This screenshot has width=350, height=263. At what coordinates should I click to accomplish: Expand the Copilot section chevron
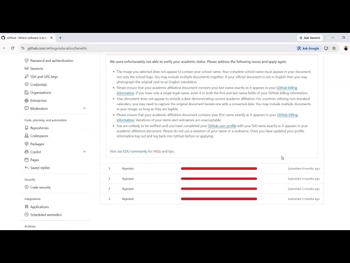click(x=84, y=152)
